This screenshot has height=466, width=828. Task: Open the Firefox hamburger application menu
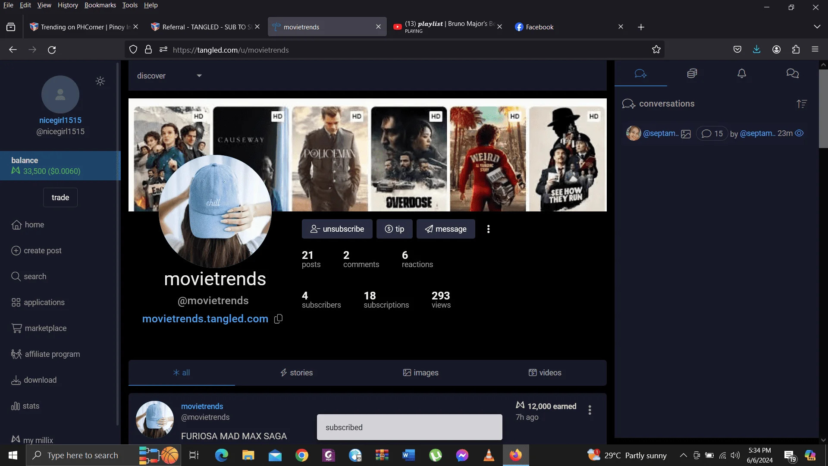[815, 50]
